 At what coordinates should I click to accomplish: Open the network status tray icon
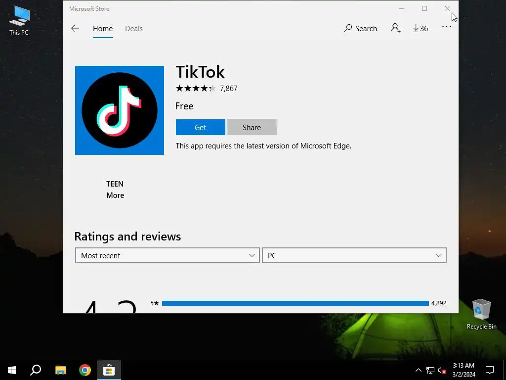(x=430, y=370)
